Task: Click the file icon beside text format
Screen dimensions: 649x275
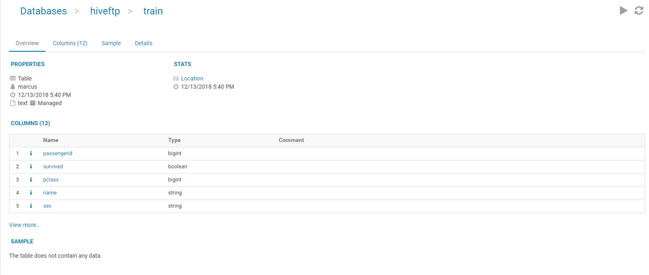Action: click(13, 103)
